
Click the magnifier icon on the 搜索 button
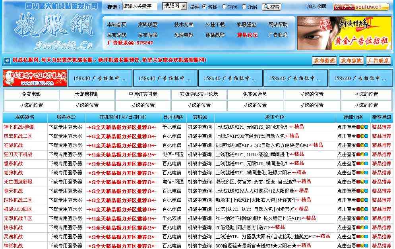click(267, 6)
